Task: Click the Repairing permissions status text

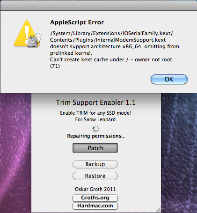Action: coord(96,136)
